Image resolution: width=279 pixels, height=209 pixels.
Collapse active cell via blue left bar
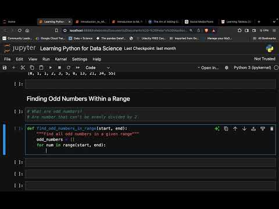[x=4, y=139]
